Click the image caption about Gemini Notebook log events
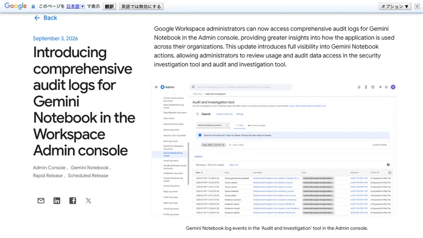 (x=277, y=228)
